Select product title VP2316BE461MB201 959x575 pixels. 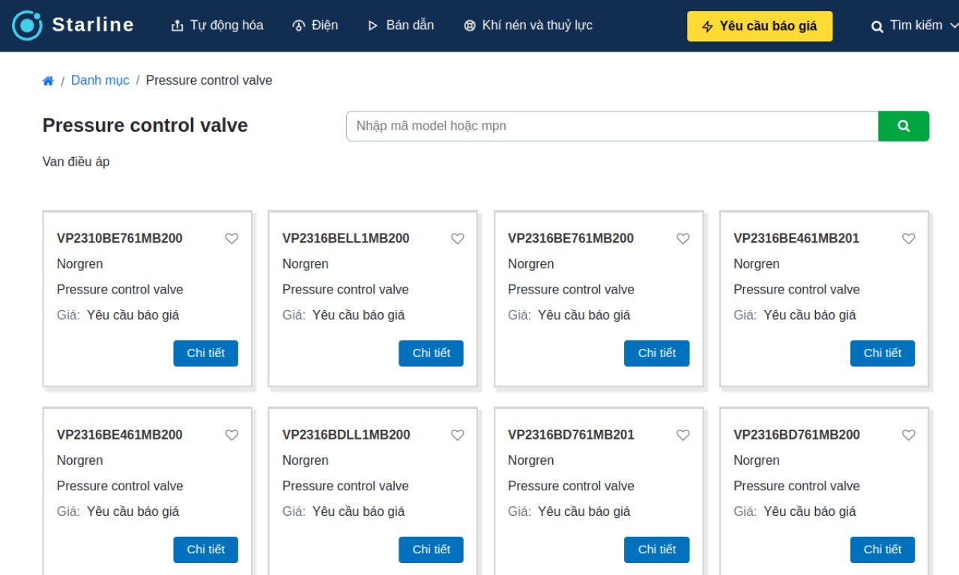(796, 239)
